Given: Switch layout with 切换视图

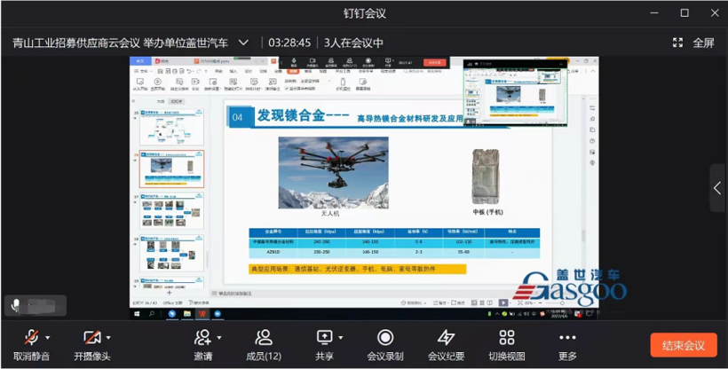Looking at the screenshot, I should (x=507, y=346).
